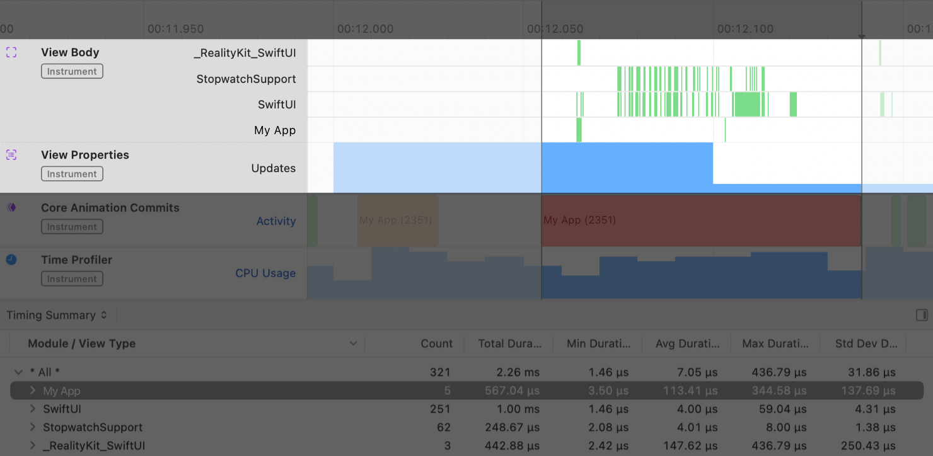Sort by the Count column header
The image size is (933, 456).
pos(436,343)
